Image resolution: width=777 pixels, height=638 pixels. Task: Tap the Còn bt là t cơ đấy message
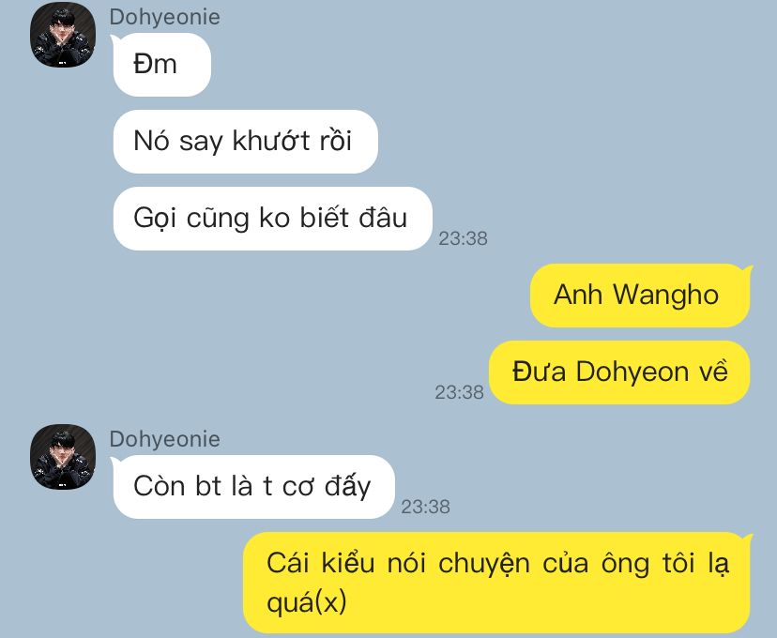point(253,486)
